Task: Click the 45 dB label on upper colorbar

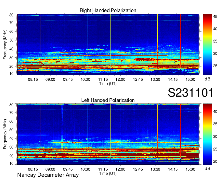Action: pos(215,17)
